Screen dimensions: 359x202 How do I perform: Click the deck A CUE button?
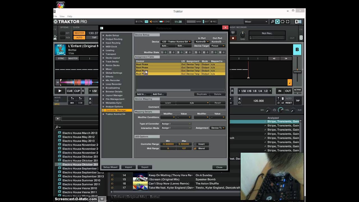[x=70, y=91]
